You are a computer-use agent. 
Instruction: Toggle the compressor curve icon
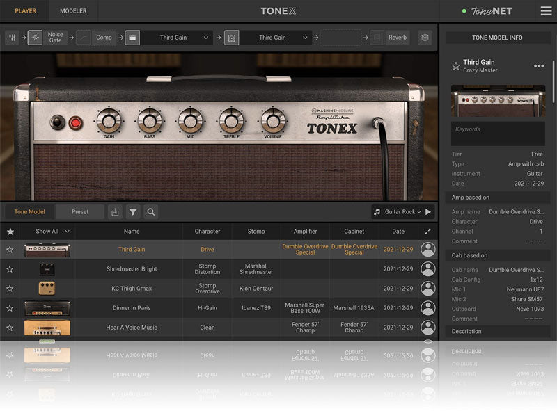(84, 38)
